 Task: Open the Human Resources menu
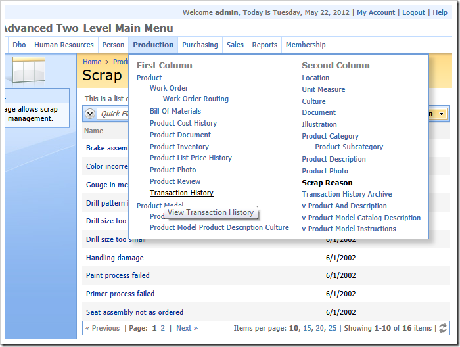coord(64,45)
